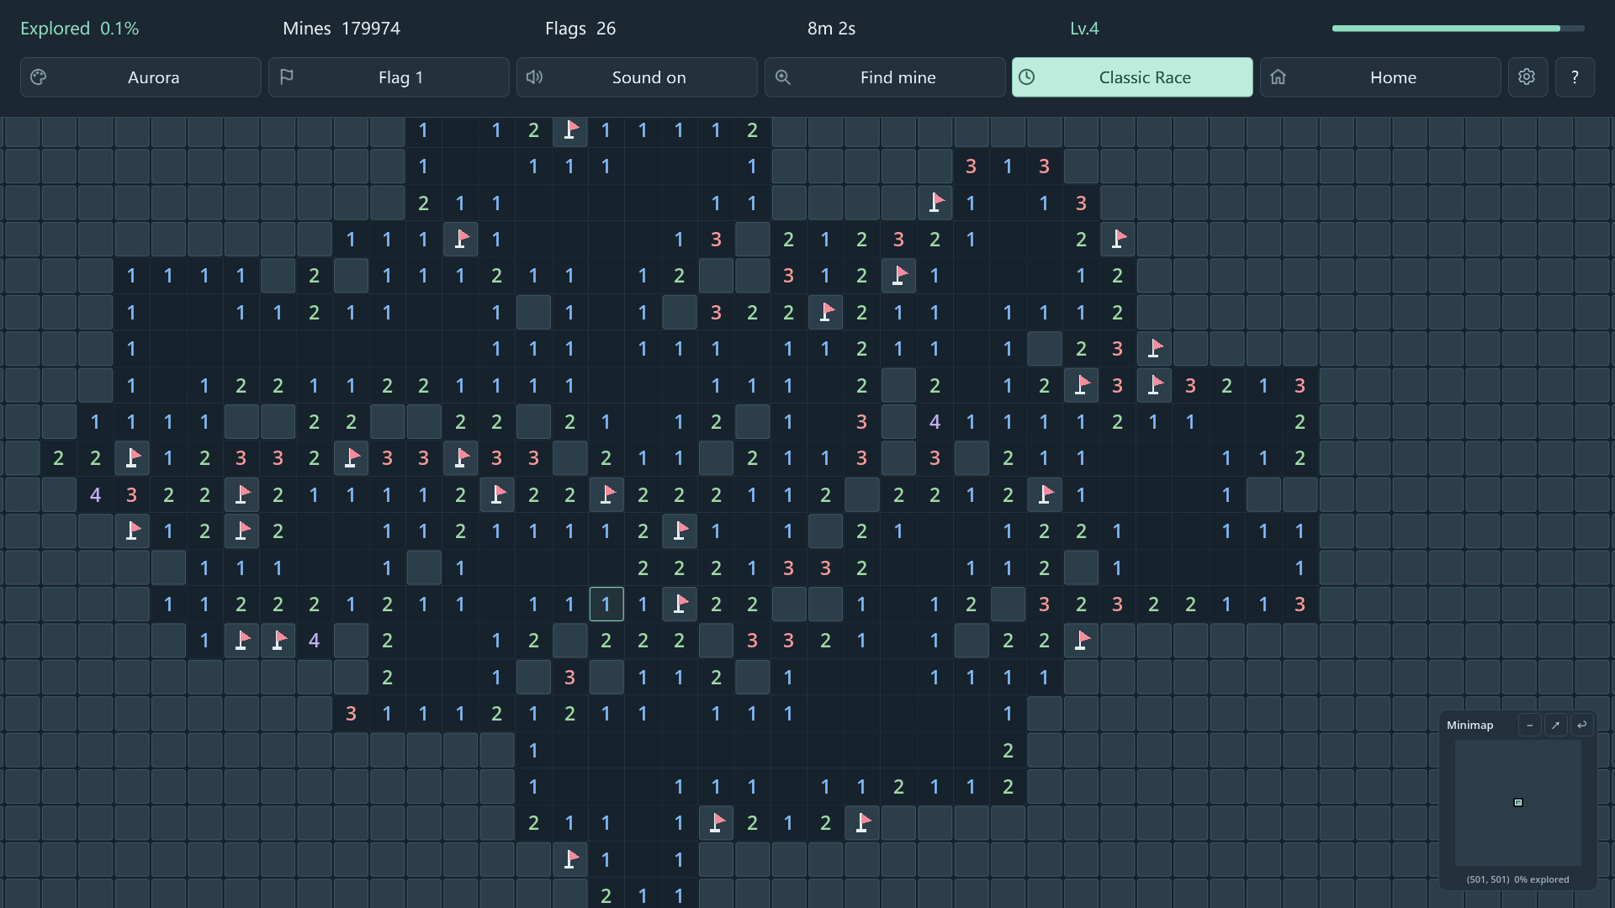Click the "Mines 179974" counter
Screen dimensions: 1615x908
coord(342,29)
